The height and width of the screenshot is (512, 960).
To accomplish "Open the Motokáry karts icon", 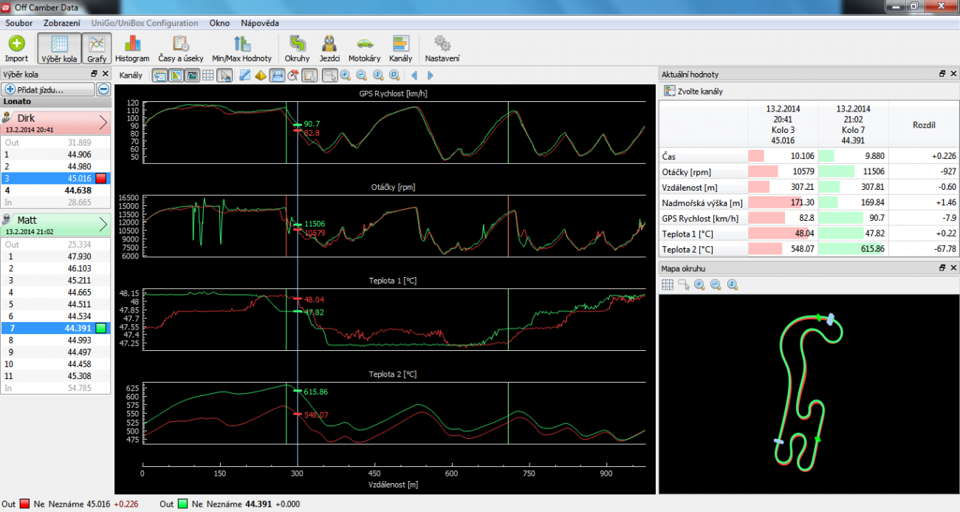I will tap(364, 49).
